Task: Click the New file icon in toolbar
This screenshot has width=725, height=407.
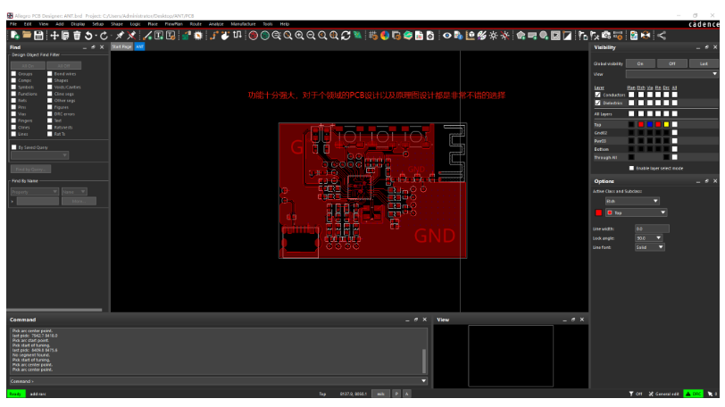Action: [15, 36]
